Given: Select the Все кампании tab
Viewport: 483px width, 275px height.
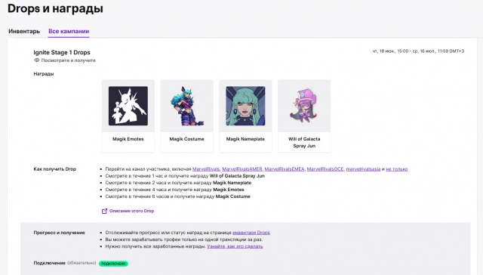Looking at the screenshot, I should [69, 31].
